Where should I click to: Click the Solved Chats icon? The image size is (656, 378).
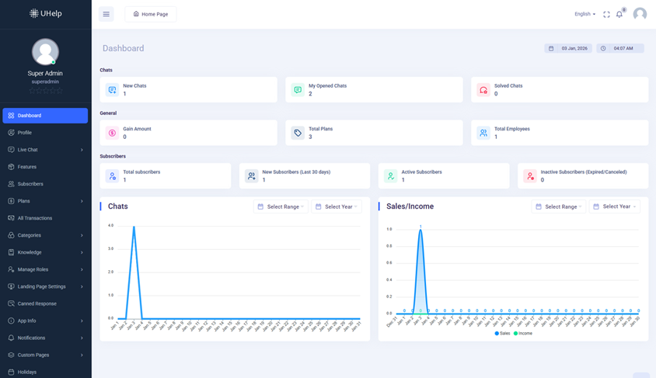(483, 90)
